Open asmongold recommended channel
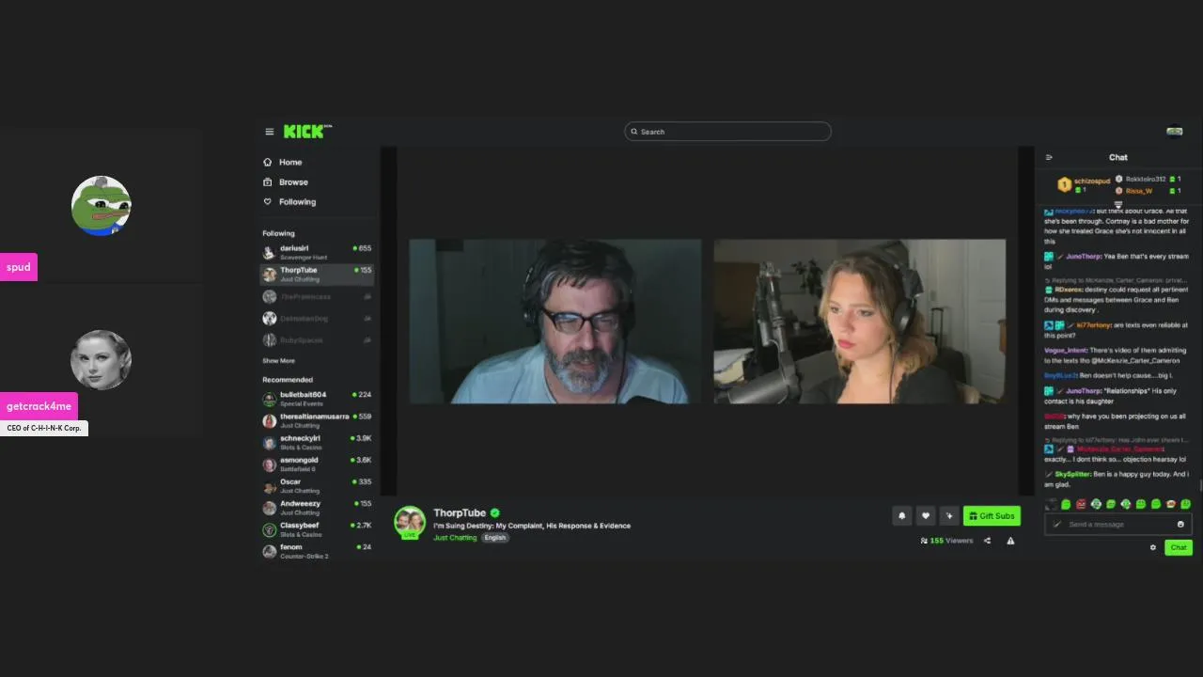The height and width of the screenshot is (677, 1203). pos(317,464)
